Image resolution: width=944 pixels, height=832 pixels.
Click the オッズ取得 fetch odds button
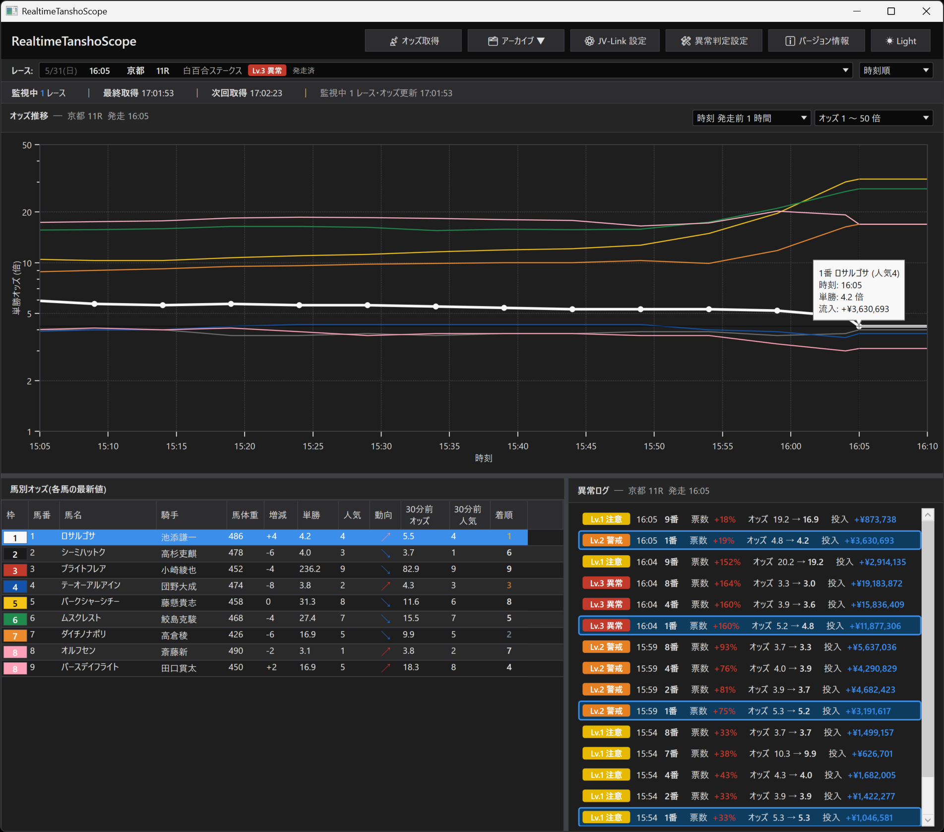[x=413, y=41]
